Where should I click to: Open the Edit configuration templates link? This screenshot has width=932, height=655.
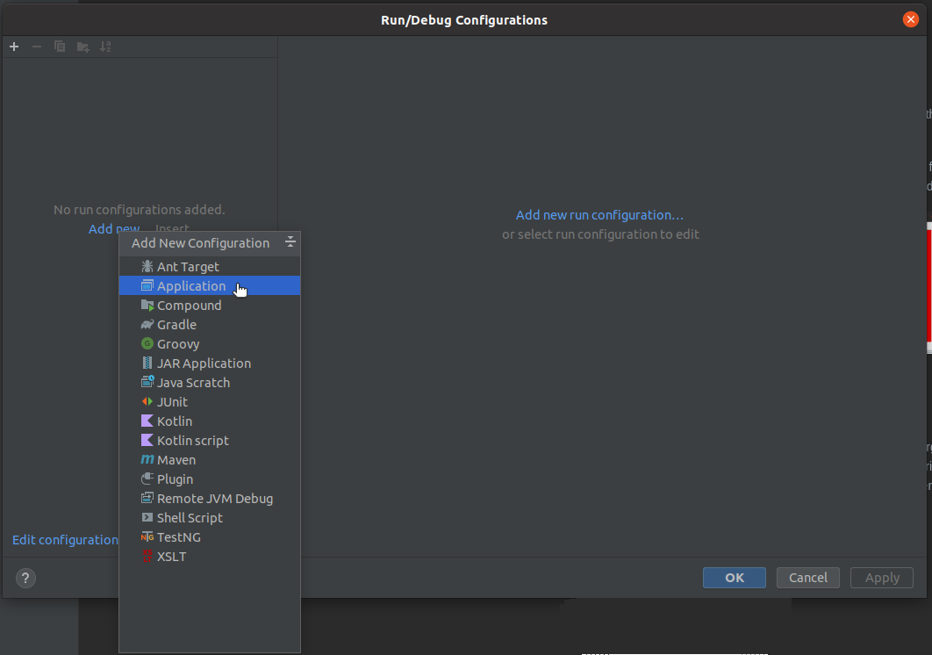point(66,540)
